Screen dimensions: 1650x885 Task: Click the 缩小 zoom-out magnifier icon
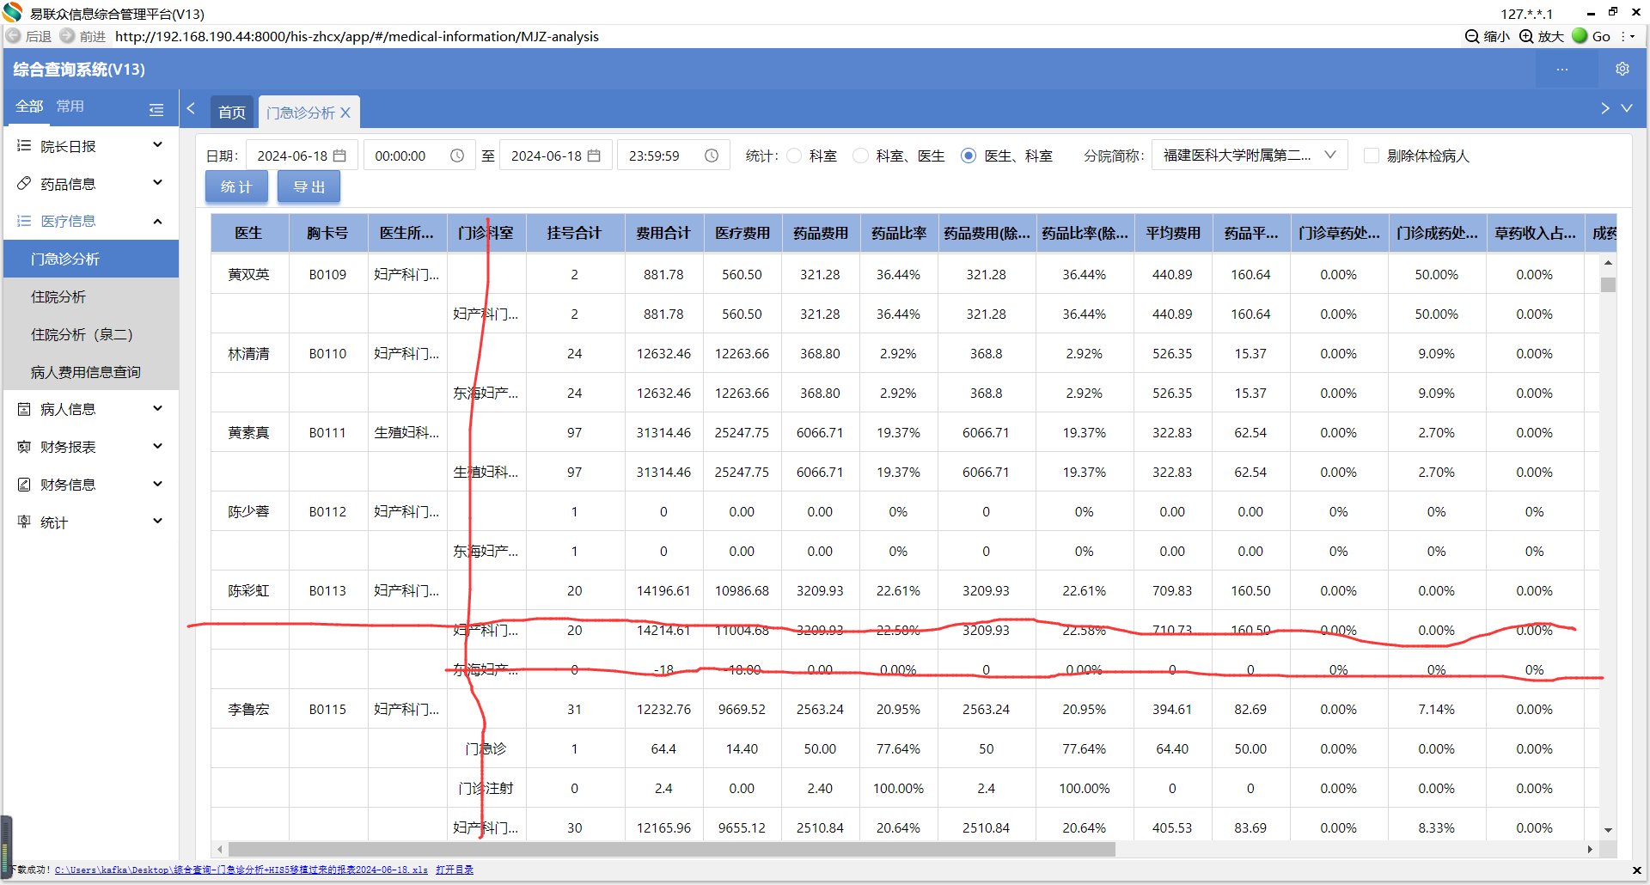click(1472, 36)
